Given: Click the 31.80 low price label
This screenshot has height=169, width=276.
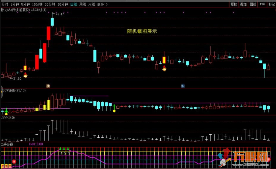Looking at the screenshot, I should (17, 79).
